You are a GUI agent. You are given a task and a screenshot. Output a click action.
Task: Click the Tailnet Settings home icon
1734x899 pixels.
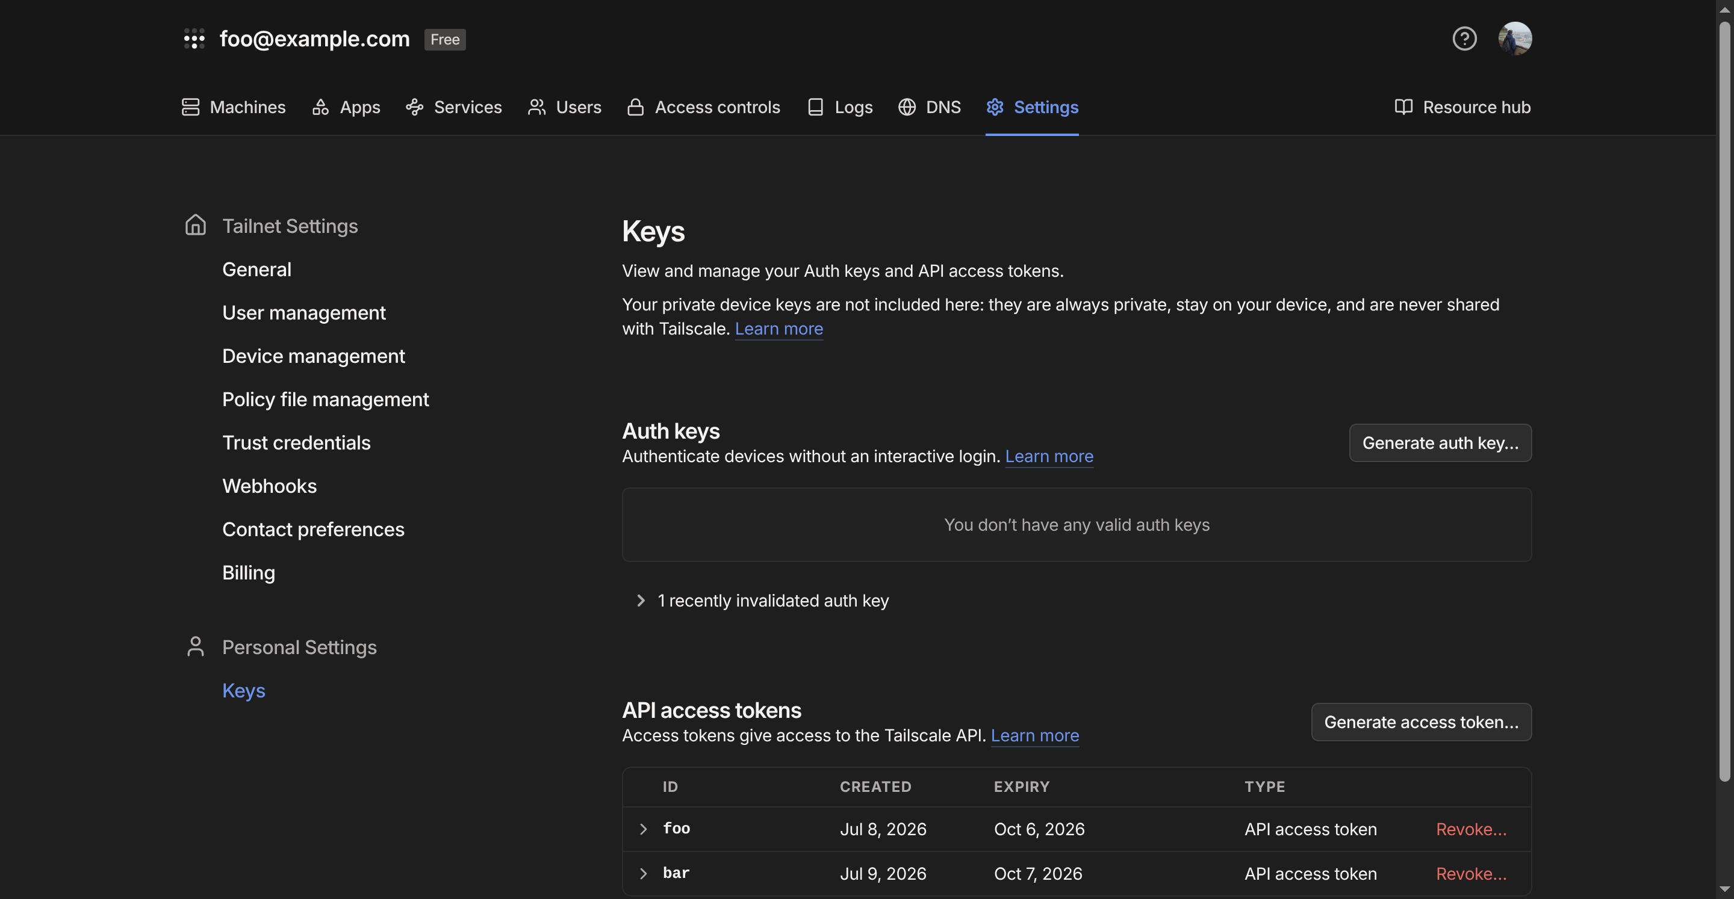click(x=195, y=225)
